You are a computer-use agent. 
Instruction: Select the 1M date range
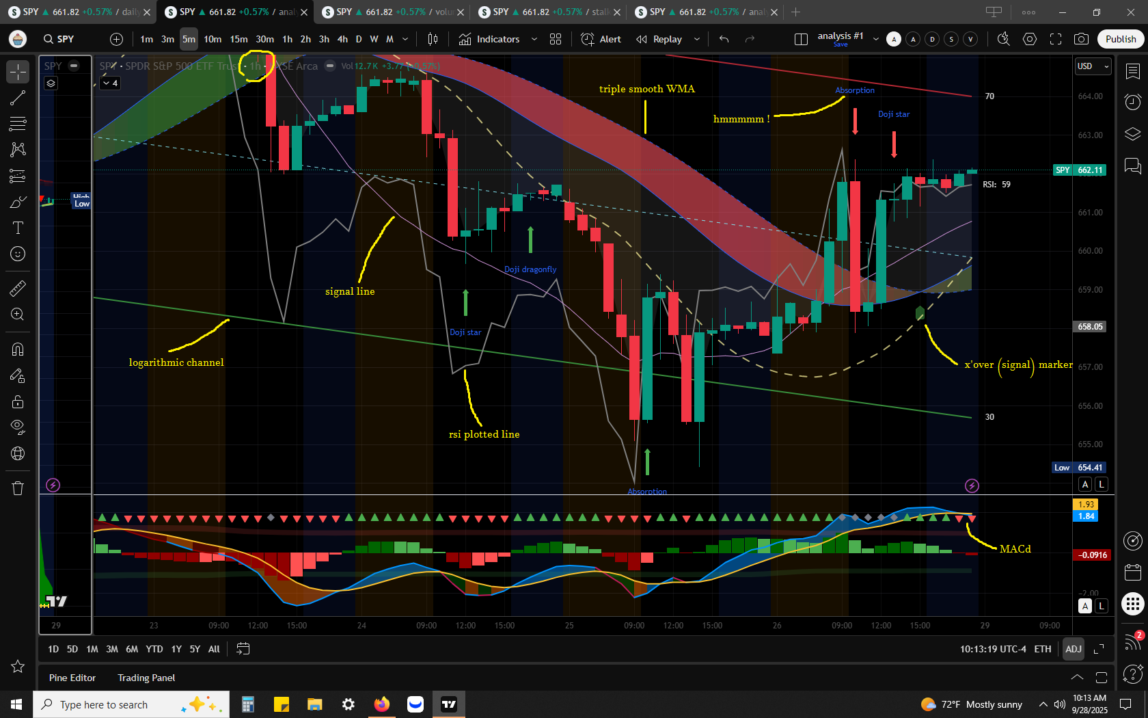[x=92, y=649]
